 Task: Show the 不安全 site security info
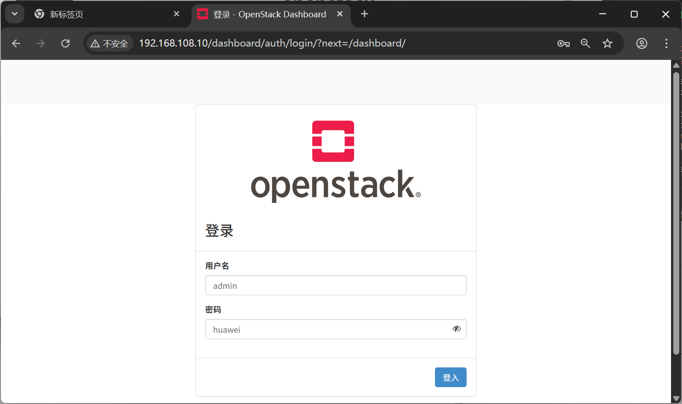tap(110, 43)
